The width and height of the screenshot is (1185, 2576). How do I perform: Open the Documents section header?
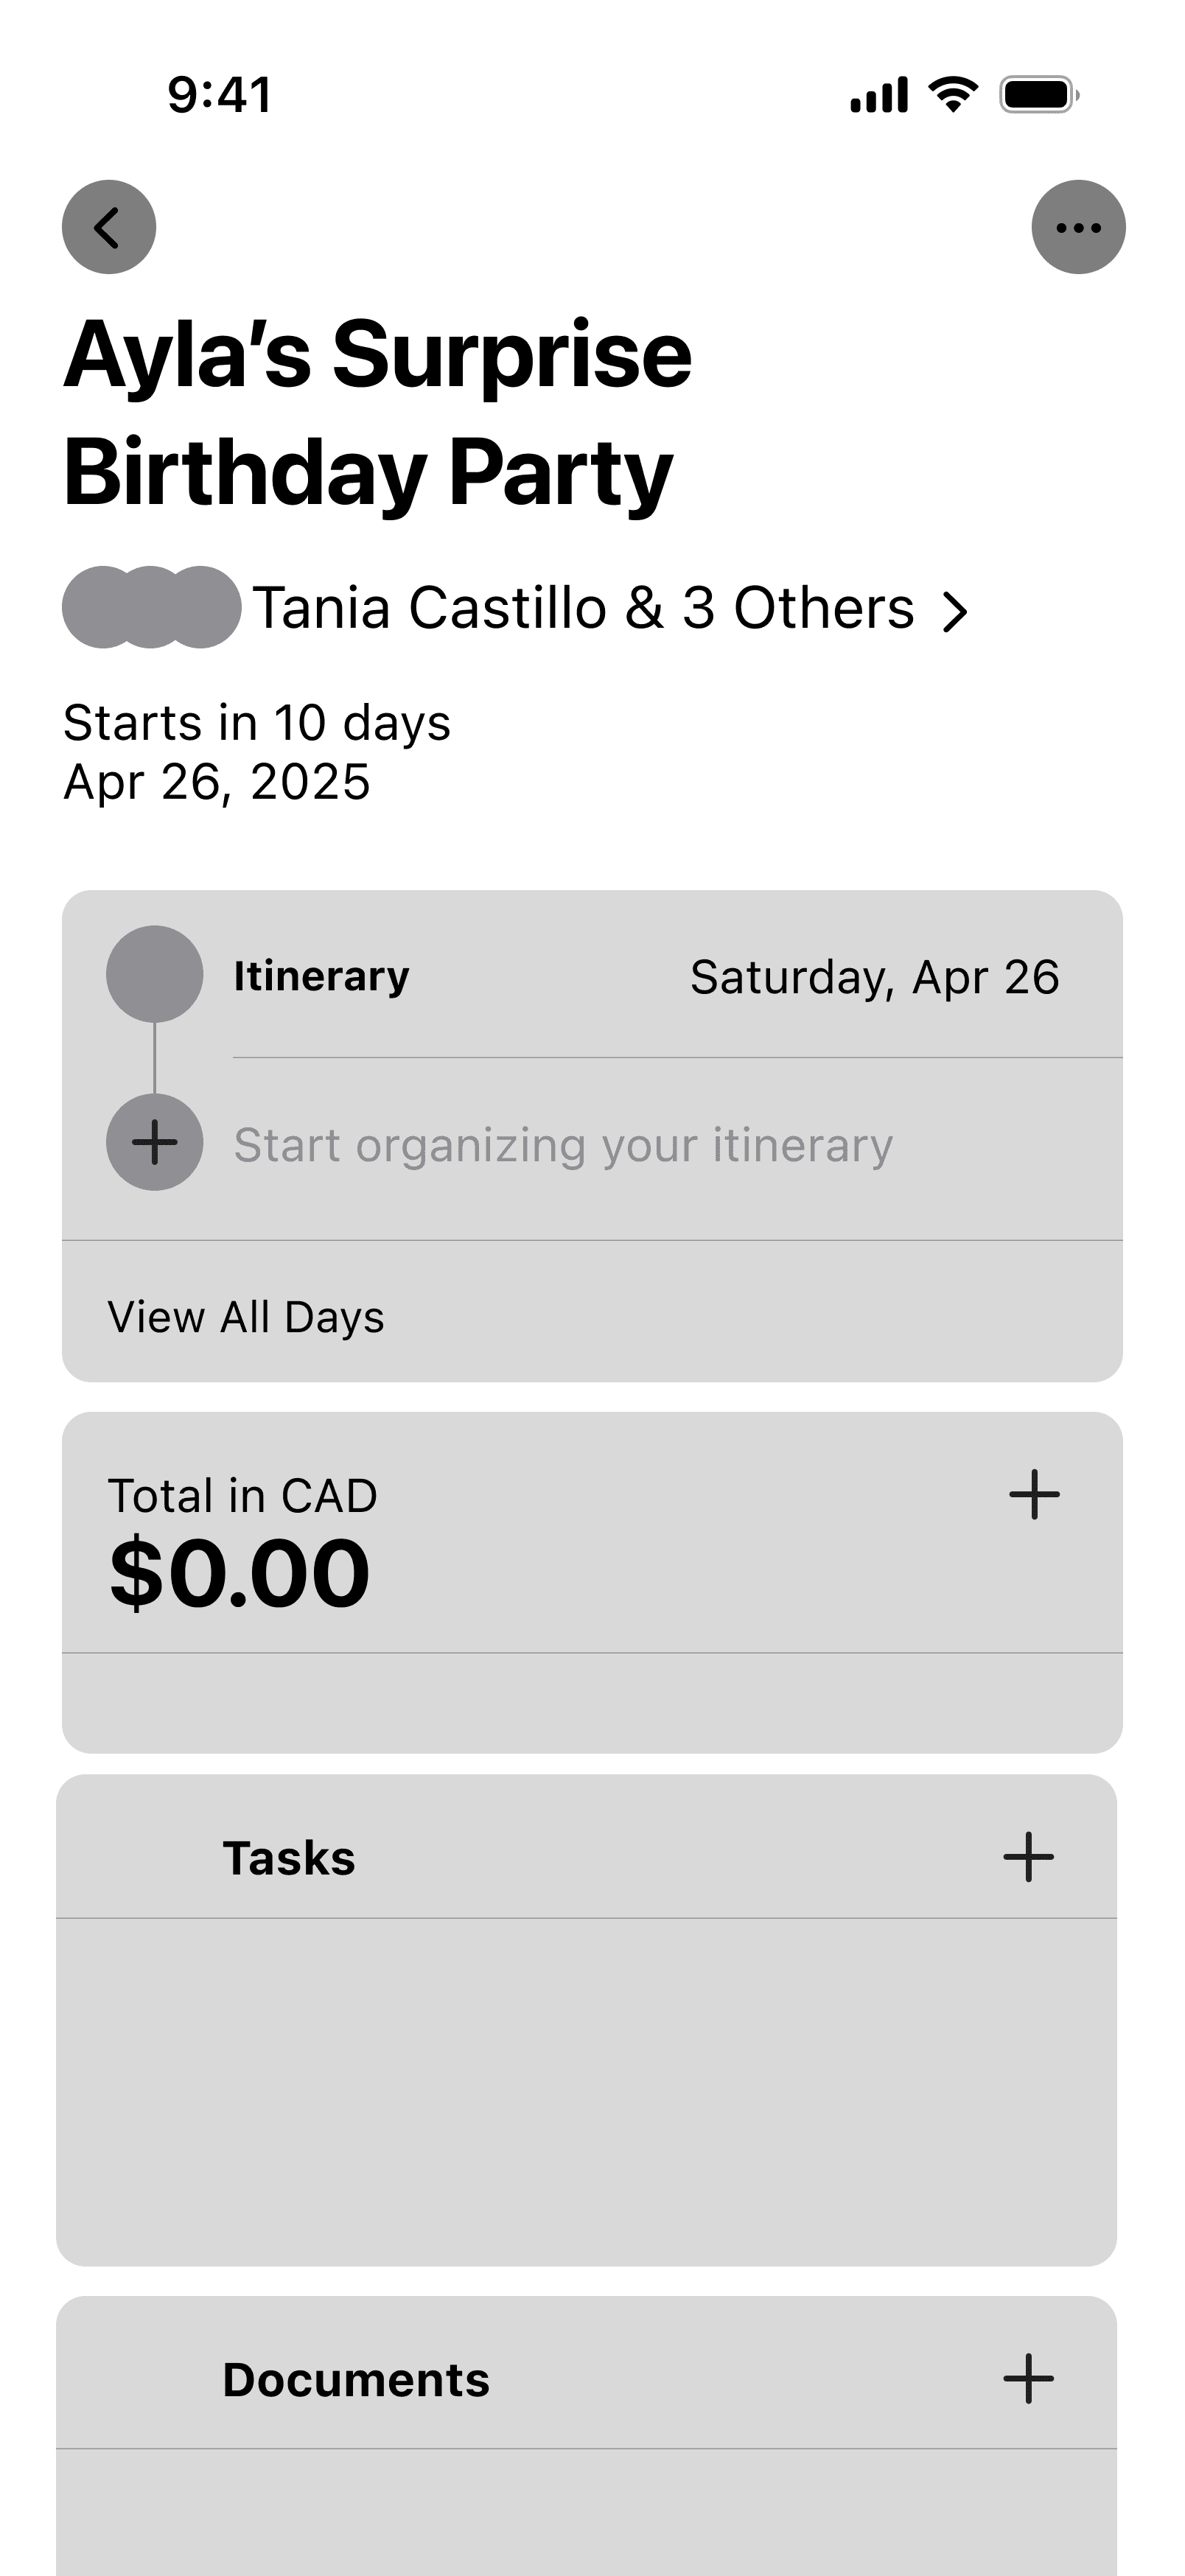(356, 2380)
